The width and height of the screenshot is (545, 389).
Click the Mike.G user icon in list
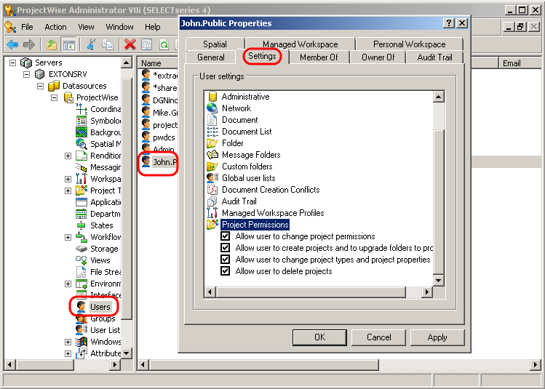click(x=146, y=113)
